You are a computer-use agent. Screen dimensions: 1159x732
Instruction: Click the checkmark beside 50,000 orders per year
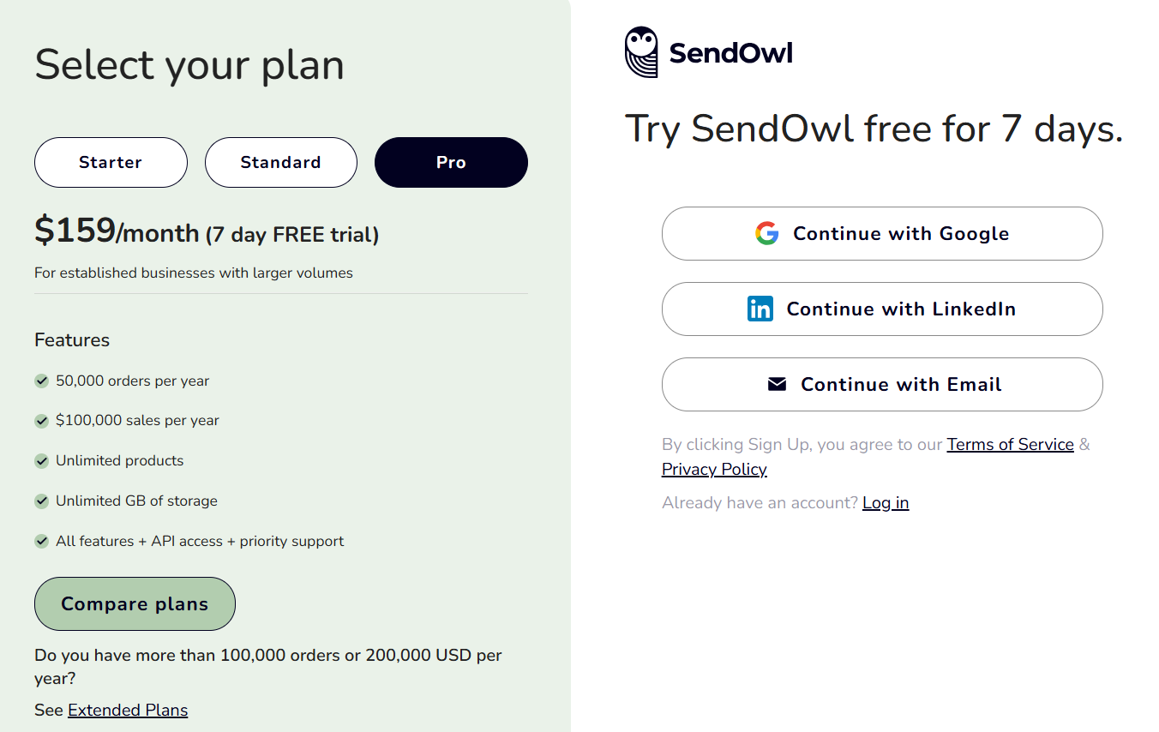[x=41, y=381]
